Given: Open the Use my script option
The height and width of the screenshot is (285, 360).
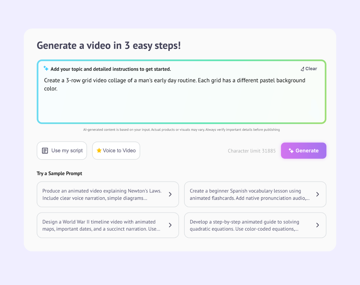Looking at the screenshot, I should [62, 151].
